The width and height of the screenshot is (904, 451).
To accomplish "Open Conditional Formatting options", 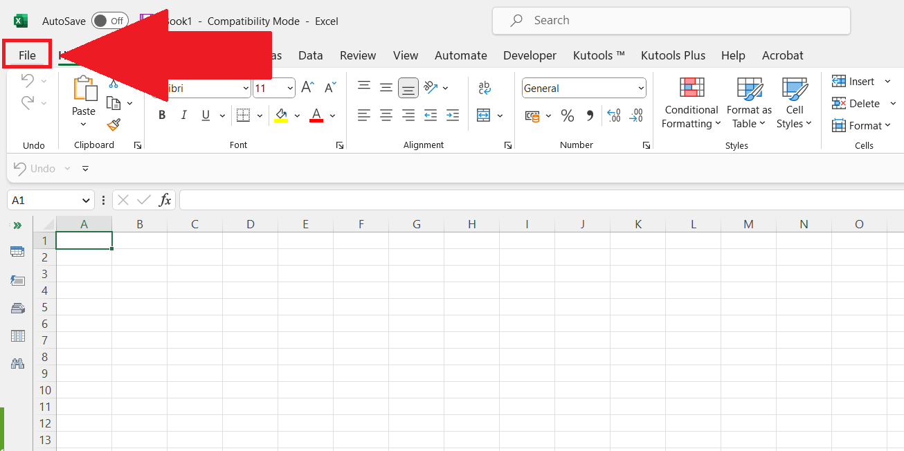I will [690, 102].
